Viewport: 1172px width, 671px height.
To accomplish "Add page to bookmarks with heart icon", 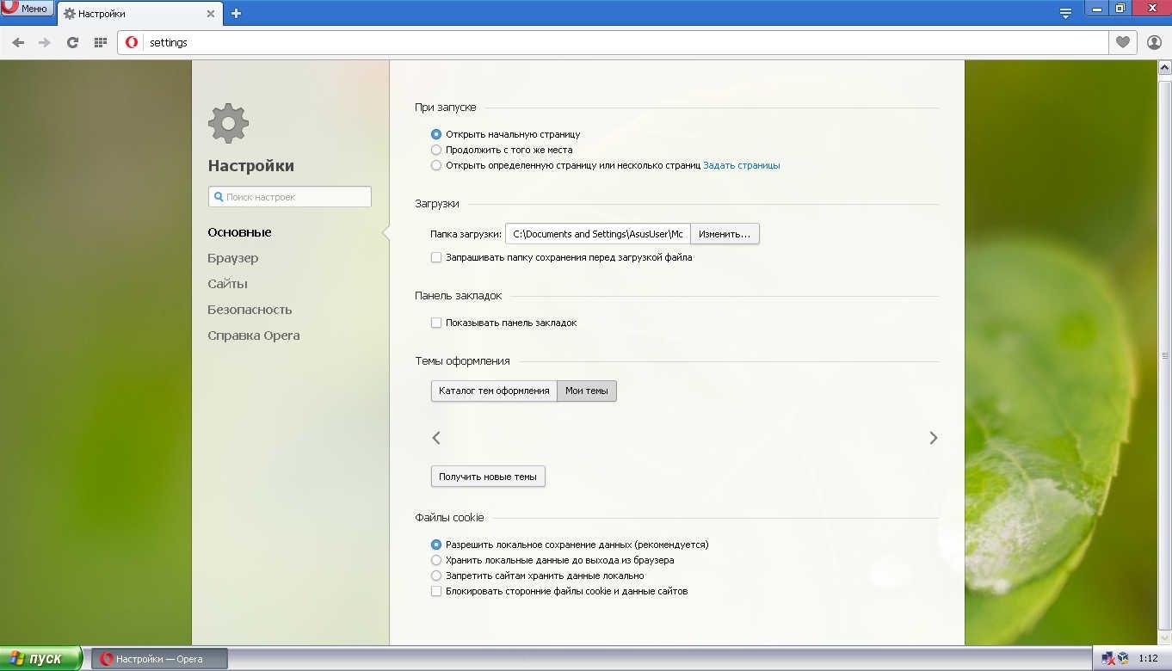I will point(1122,42).
